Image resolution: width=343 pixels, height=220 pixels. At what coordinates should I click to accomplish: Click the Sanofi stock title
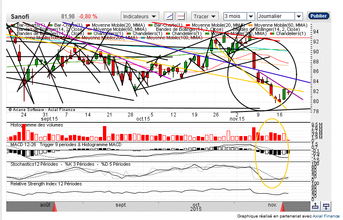(x=20, y=17)
